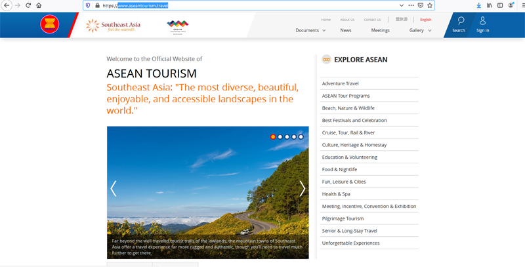Expand the Documents dropdown menu
Screen dimensions: 525x267
click(310, 30)
